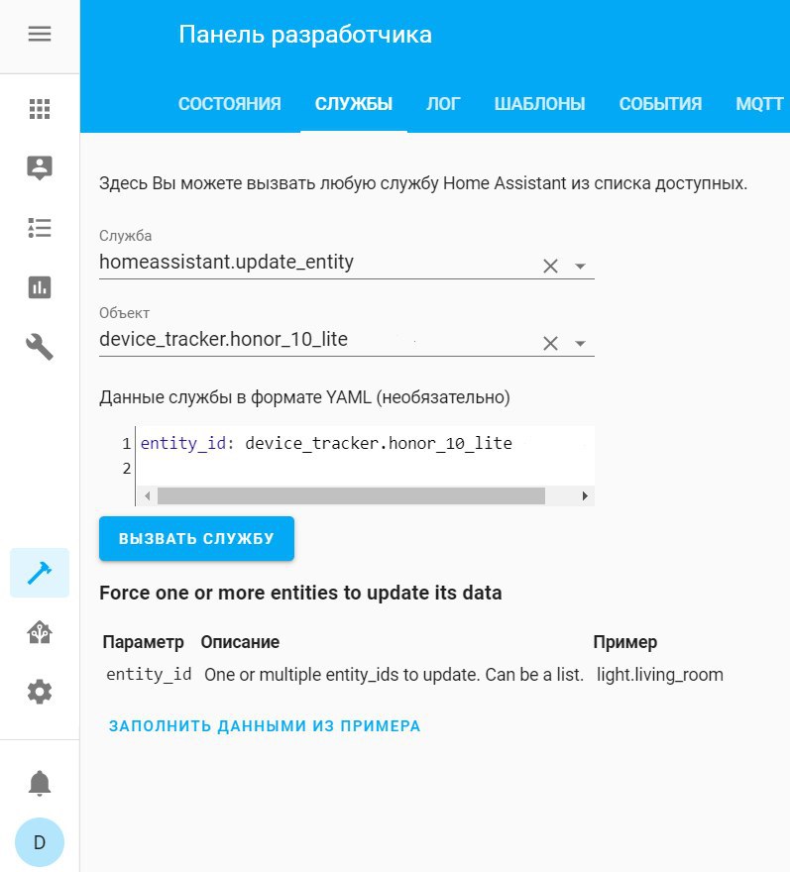Click the Описание column header
The width and height of the screenshot is (790, 872).
(x=240, y=642)
